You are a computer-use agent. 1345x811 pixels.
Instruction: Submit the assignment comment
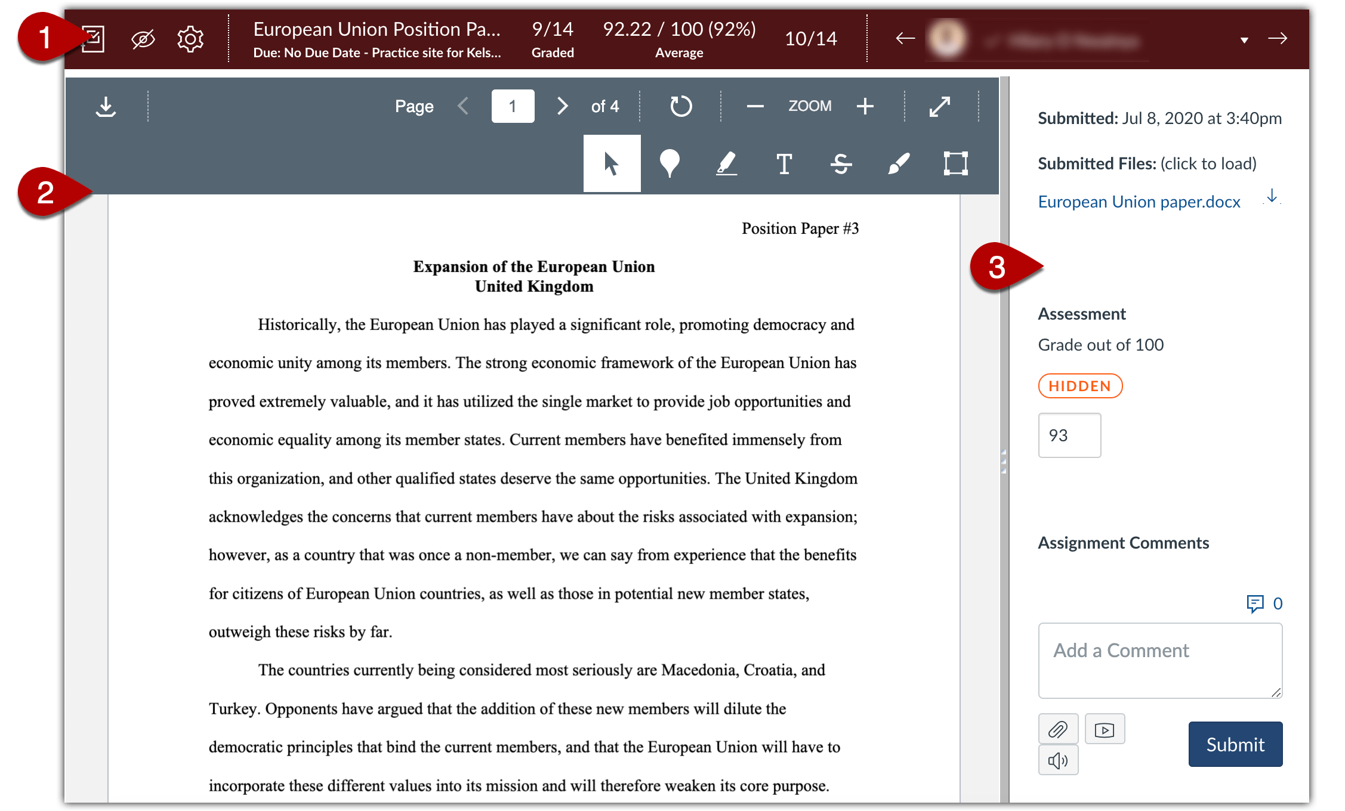tap(1235, 744)
